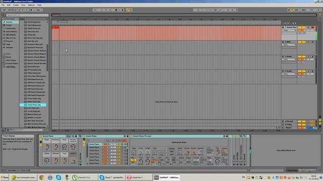Toggle the yellow Automation Arm button
The width and height of the screenshot is (323, 181).
point(128,10)
